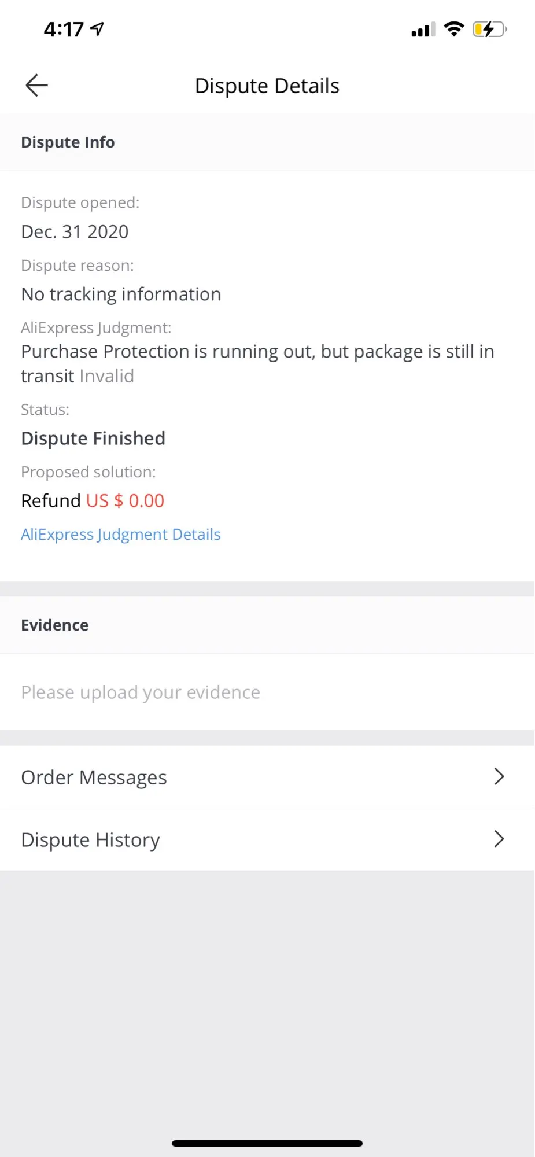
Task: Tap the cellular signal bars icon
Action: click(423, 30)
